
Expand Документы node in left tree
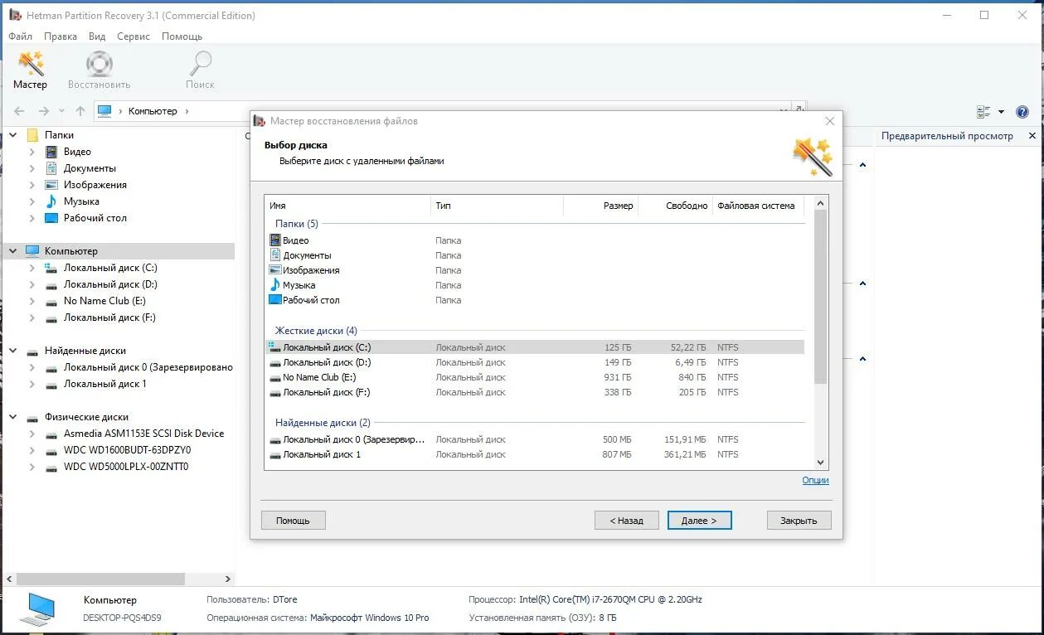(32, 168)
